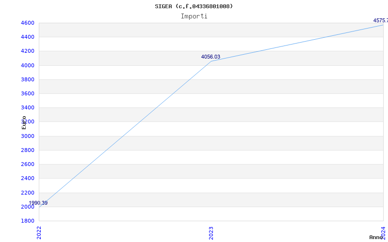388x242 pixels.
Task: Click the 4575.7 data label
Action: [381, 20]
